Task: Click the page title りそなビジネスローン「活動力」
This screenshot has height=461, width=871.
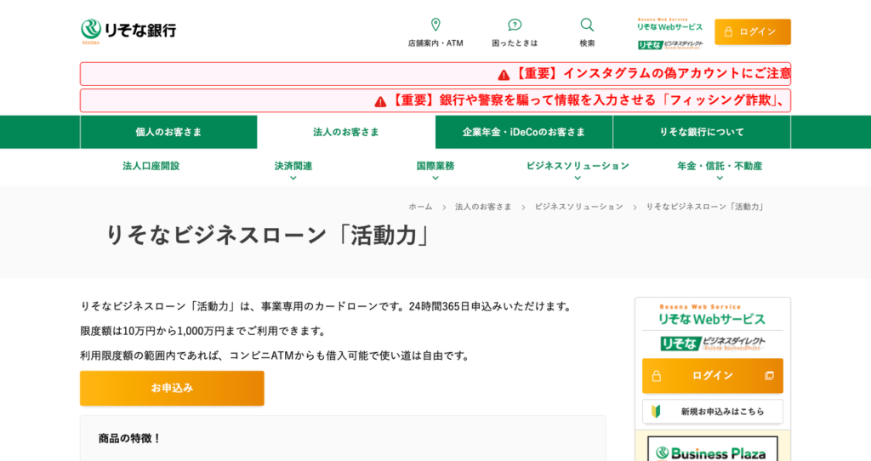Action: click(x=268, y=236)
